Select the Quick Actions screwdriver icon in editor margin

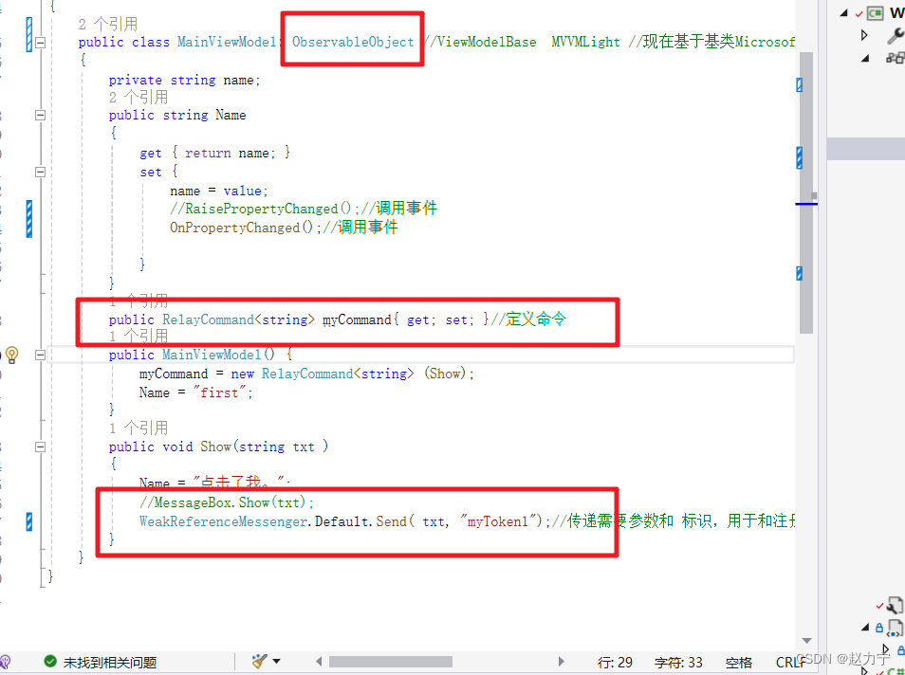pos(12,355)
